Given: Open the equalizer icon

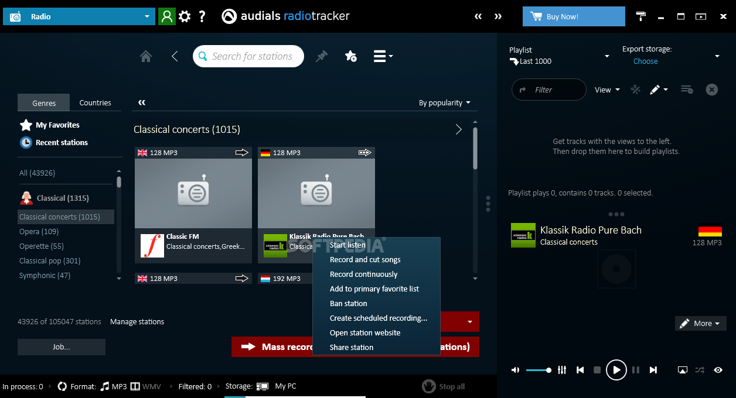Looking at the screenshot, I should tap(562, 370).
